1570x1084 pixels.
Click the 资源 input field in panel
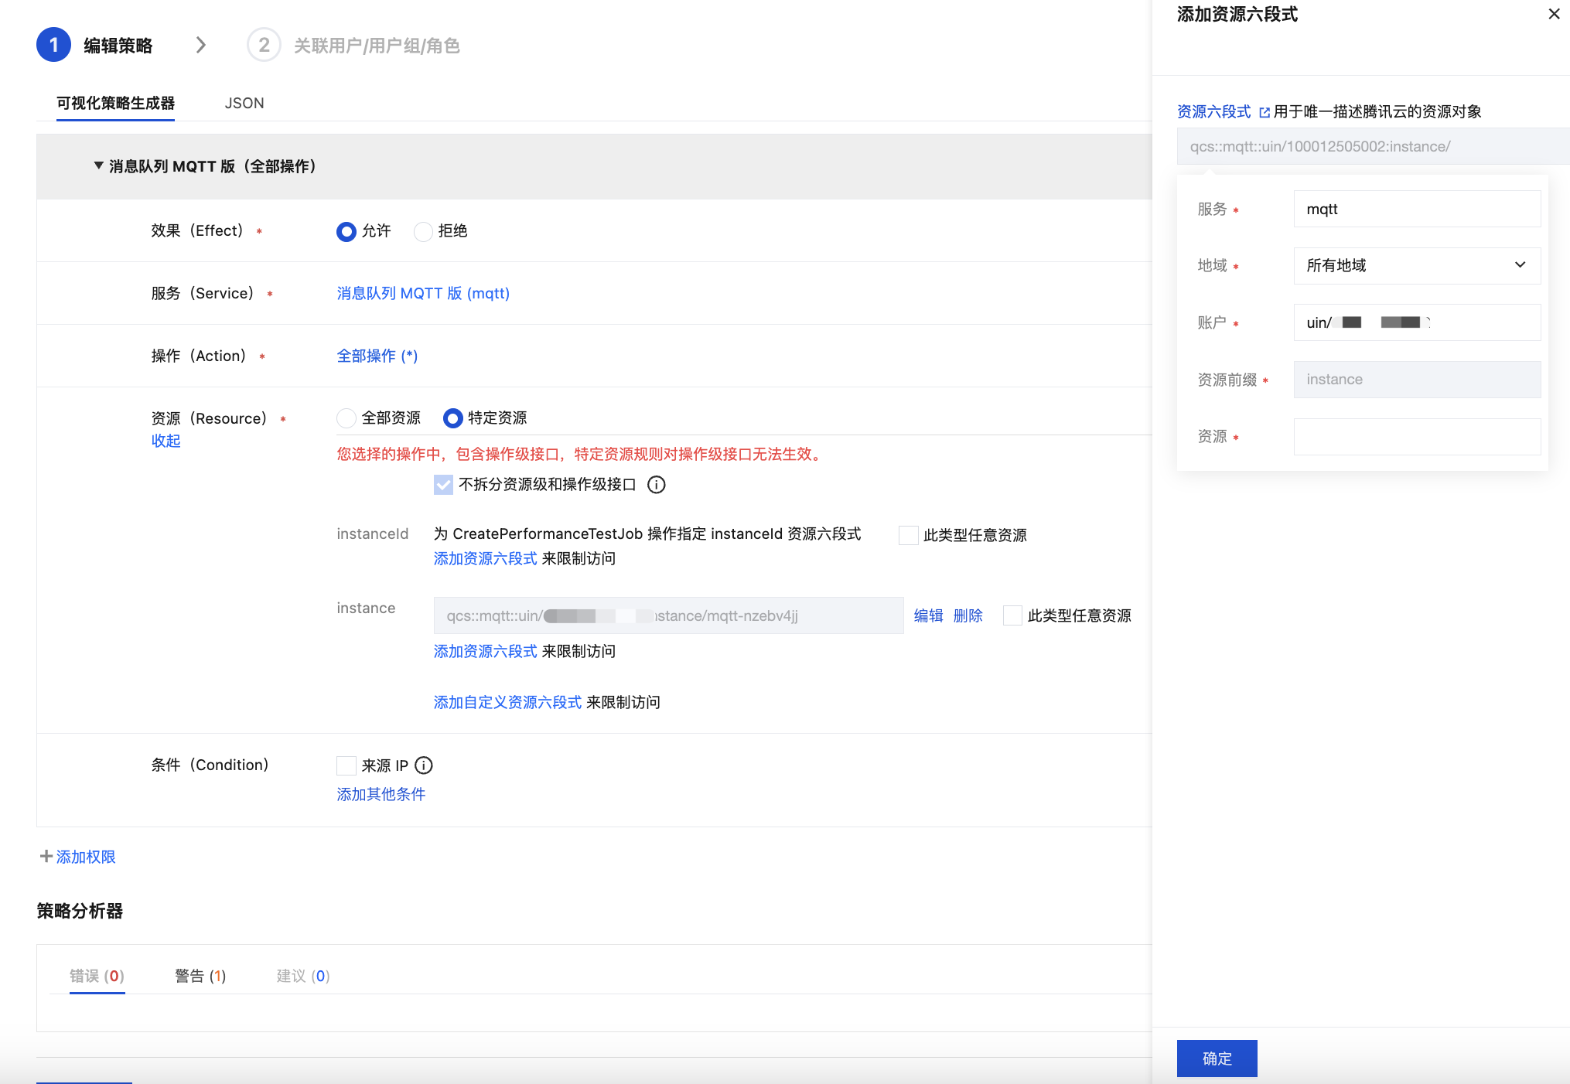click(x=1417, y=437)
